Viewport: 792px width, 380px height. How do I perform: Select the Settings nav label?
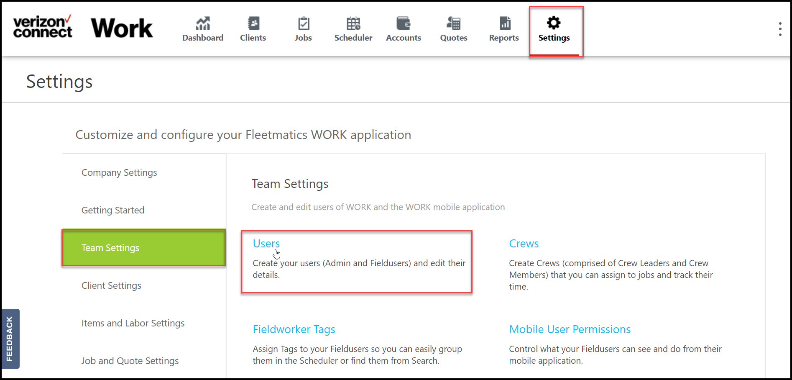pyautogui.click(x=554, y=38)
